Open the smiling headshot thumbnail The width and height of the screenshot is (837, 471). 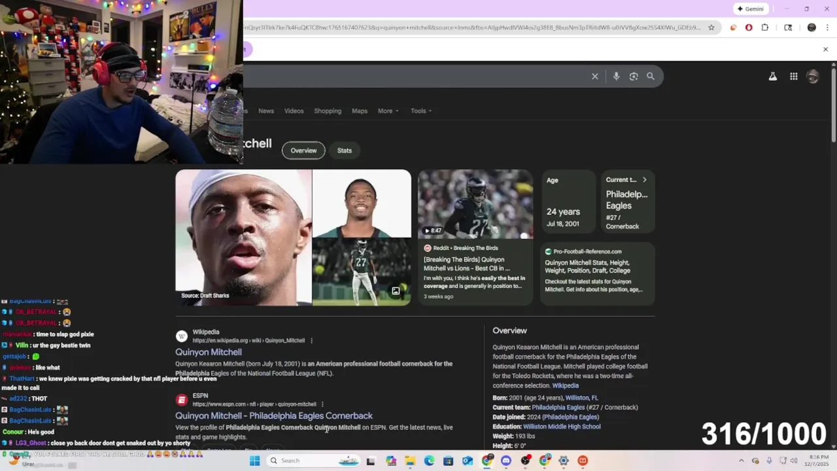coord(362,203)
